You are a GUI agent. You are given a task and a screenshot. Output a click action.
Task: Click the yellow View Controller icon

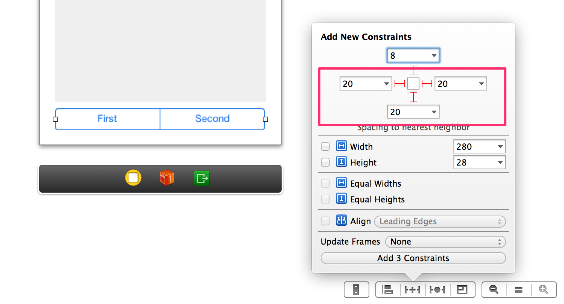(x=133, y=178)
